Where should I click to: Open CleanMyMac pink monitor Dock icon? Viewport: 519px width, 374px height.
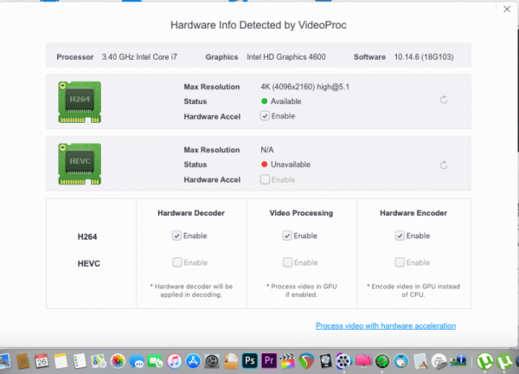coord(363,361)
